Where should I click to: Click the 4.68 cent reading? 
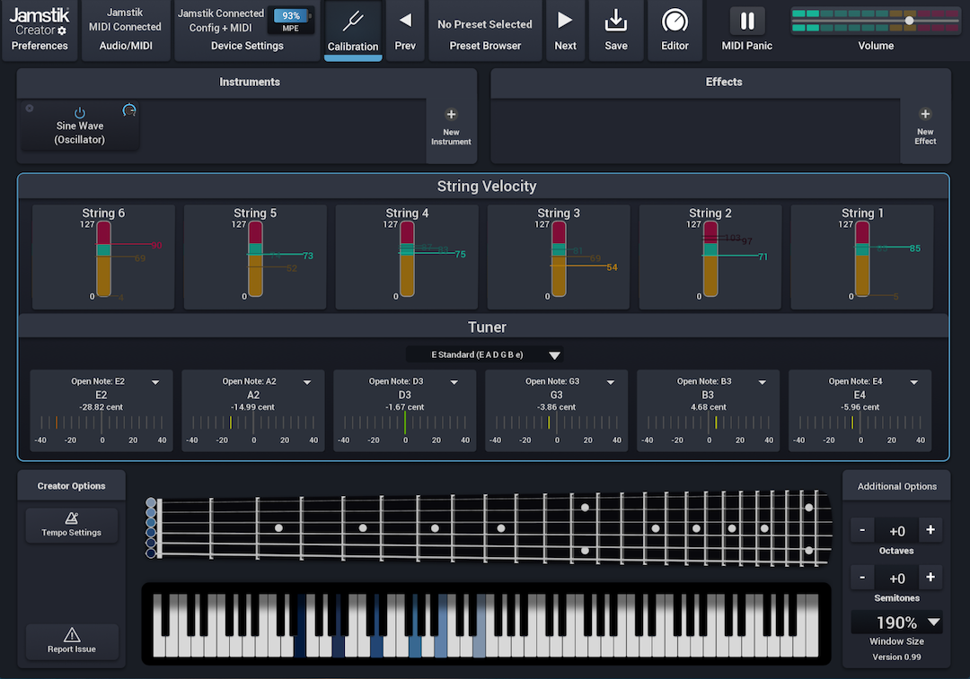click(x=709, y=407)
